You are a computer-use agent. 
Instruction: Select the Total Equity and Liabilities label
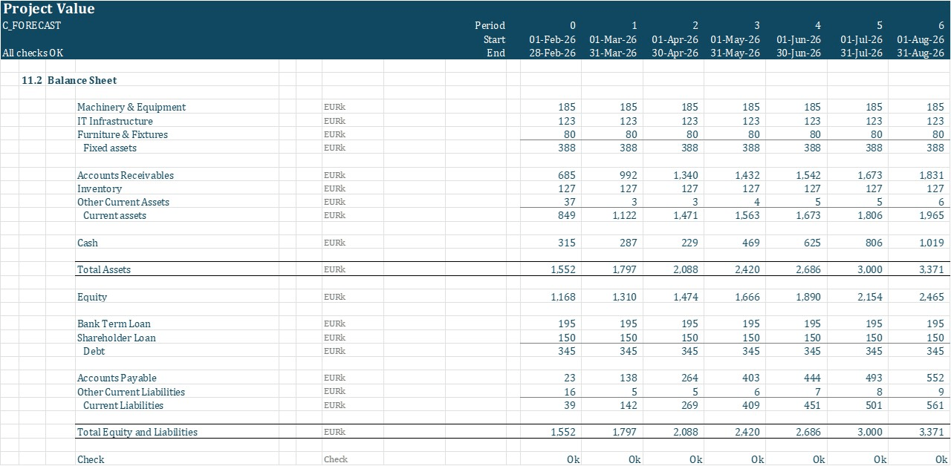[x=137, y=432]
